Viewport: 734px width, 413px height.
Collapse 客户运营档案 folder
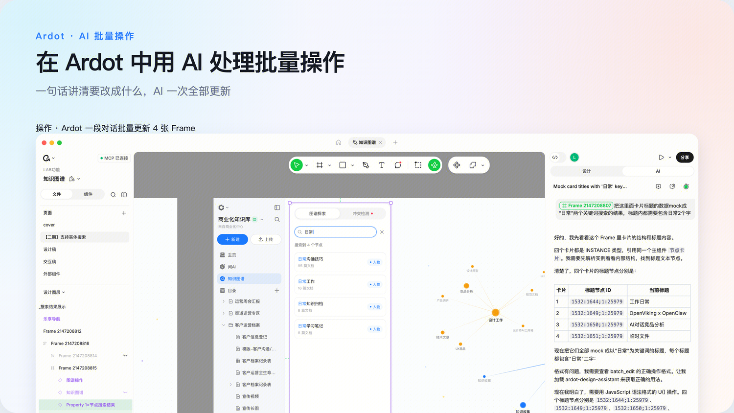click(x=224, y=325)
